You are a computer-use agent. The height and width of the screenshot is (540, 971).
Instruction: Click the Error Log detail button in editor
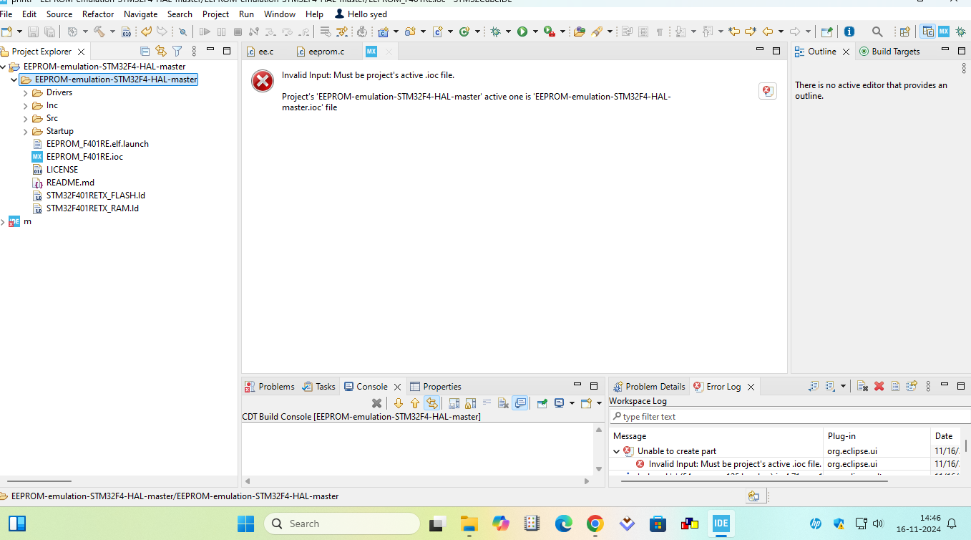click(767, 91)
